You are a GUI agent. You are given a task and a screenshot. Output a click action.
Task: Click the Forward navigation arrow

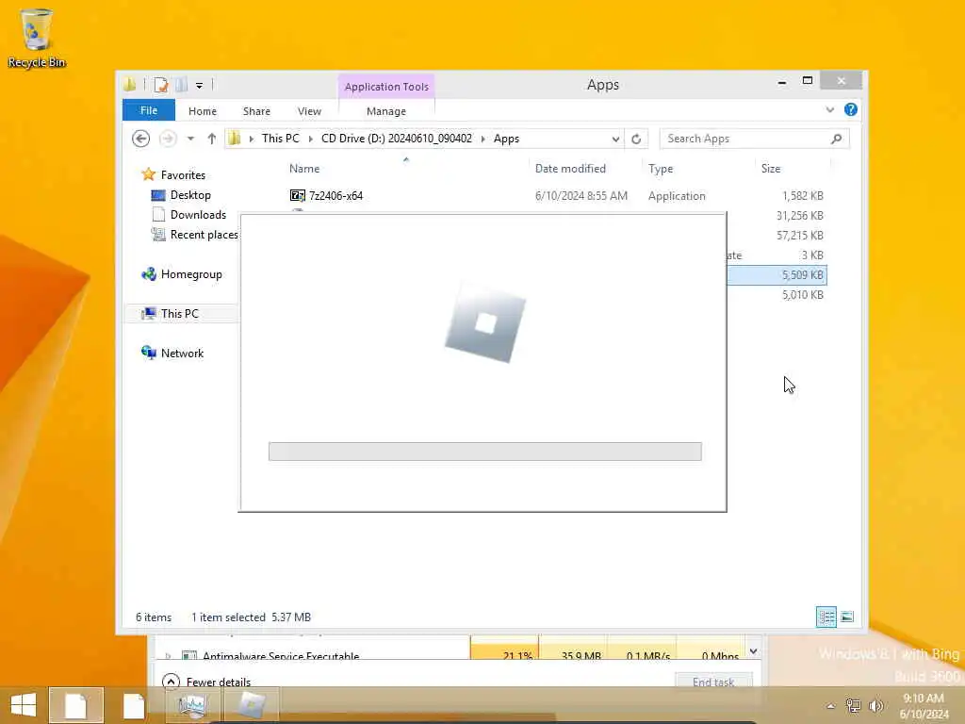coord(168,139)
